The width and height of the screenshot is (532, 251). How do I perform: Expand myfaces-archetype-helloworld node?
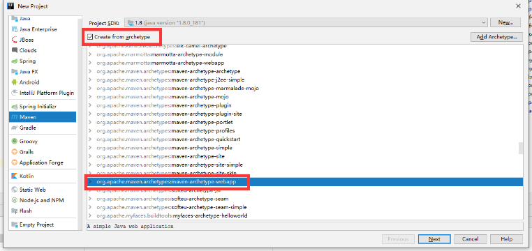pos(90,215)
